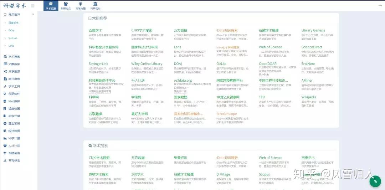Open Library Genesis link
The image size is (385, 190).
click(x=313, y=30)
